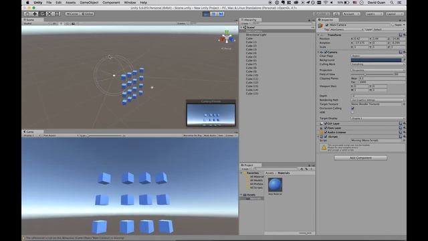Click the cloud services button

pyautogui.click(x=336, y=13)
